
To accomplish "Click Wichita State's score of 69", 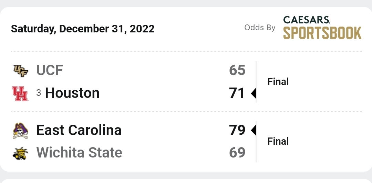I will coord(237,153).
